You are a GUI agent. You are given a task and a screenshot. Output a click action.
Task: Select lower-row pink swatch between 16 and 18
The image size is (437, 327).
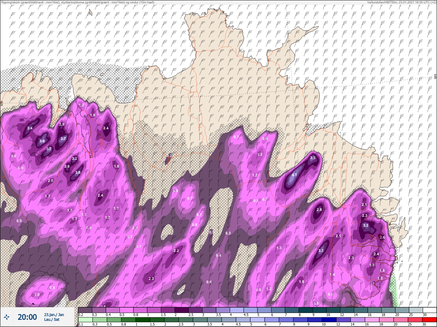[x=373, y=320]
